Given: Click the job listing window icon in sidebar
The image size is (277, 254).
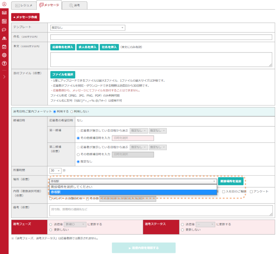Looking at the screenshot, I should pos(4,21).
